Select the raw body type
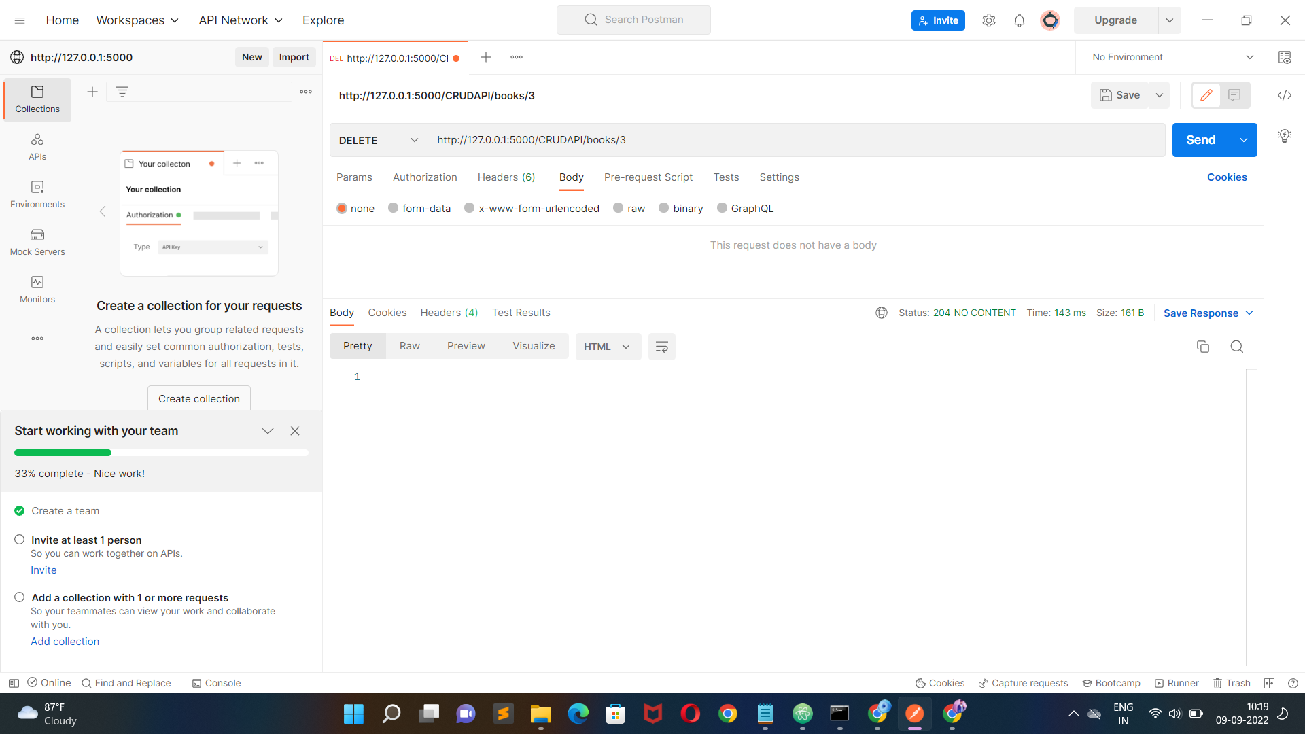 click(629, 208)
